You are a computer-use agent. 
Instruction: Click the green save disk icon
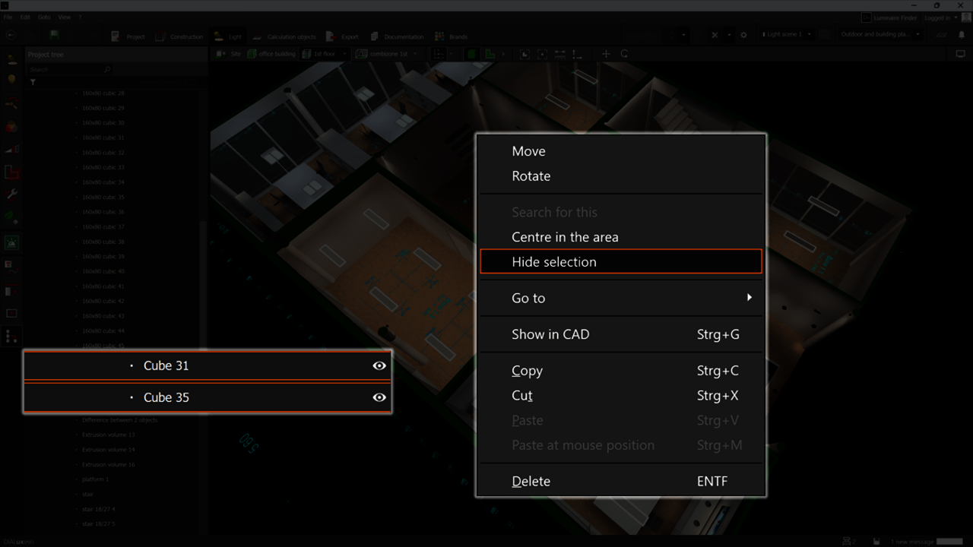point(54,34)
